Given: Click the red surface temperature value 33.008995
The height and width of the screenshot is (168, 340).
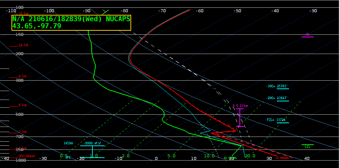Looking at the screenshot, I should coord(282,158).
